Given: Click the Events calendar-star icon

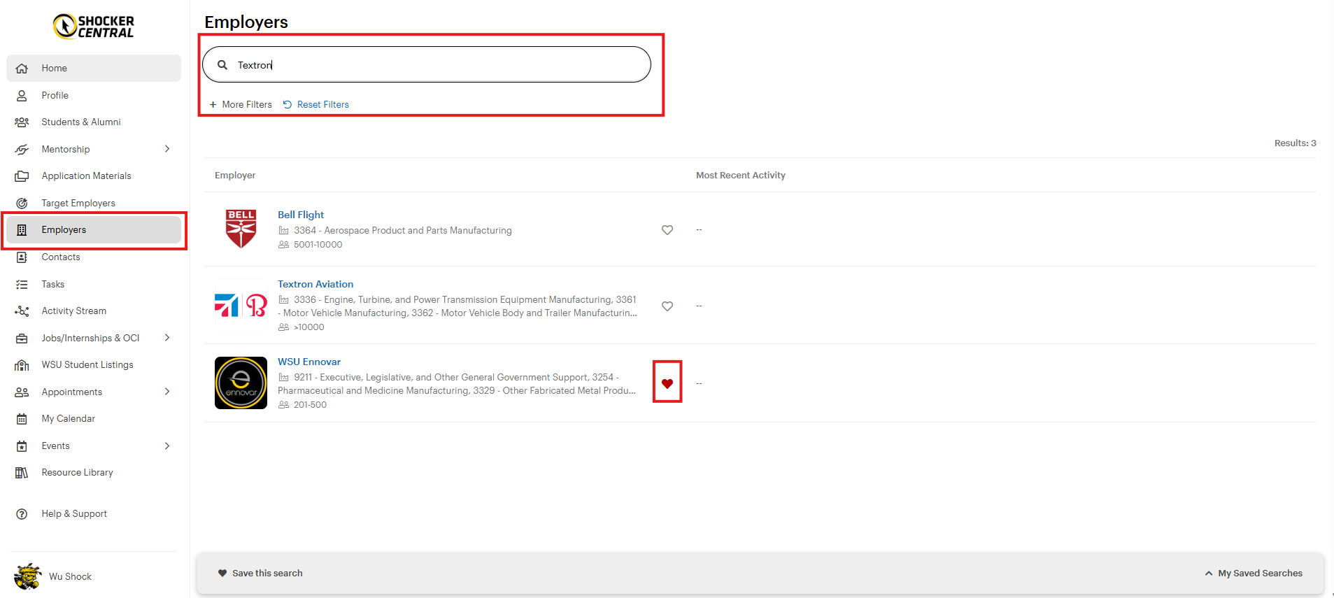Looking at the screenshot, I should click(22, 446).
